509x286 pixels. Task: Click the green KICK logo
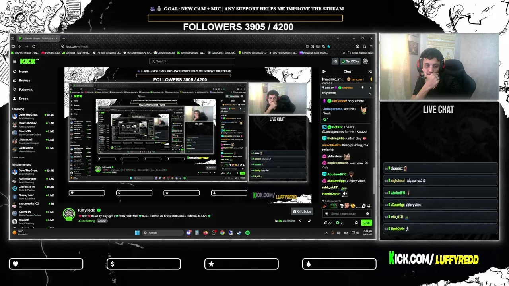coord(29,61)
